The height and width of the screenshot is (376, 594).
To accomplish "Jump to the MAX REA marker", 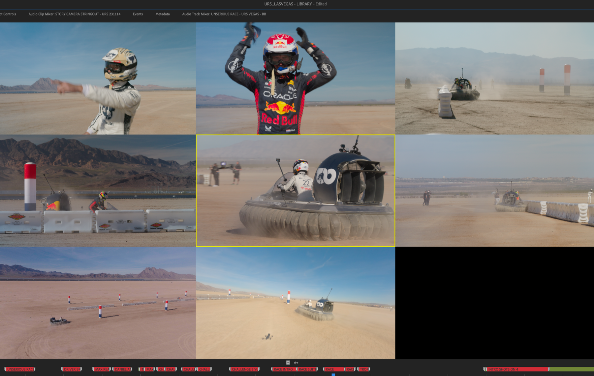I will pos(102,369).
